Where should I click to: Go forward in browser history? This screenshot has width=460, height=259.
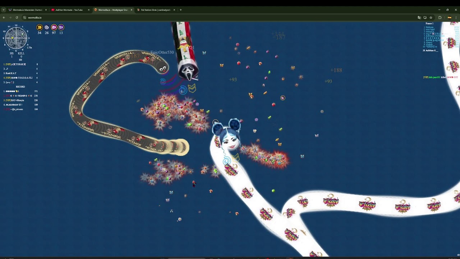click(10, 17)
